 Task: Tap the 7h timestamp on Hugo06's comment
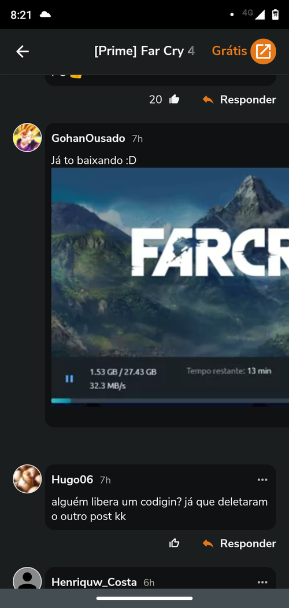[x=105, y=481]
